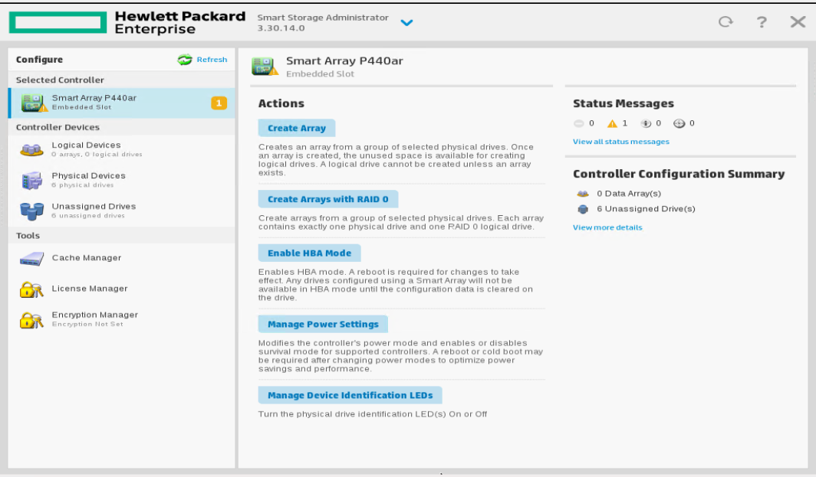This screenshot has width=816, height=477.
Task: Click the informational status icon showing 0
Action: [x=646, y=124]
